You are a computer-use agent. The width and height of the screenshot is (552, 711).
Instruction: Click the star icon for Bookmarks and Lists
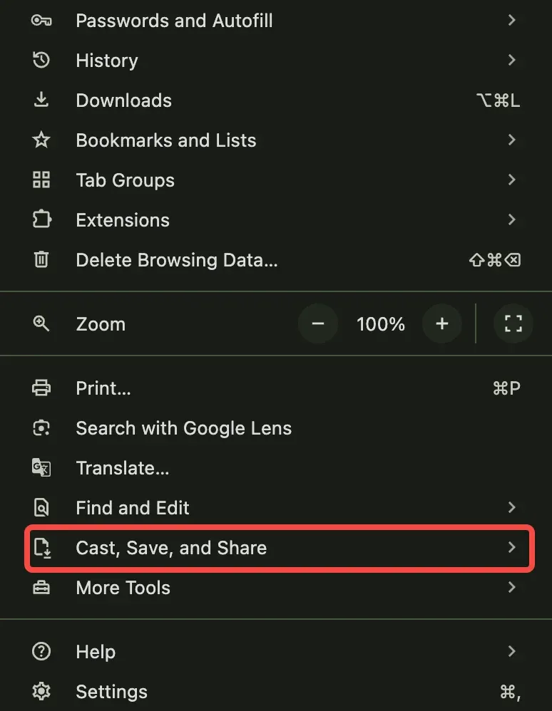coord(41,140)
